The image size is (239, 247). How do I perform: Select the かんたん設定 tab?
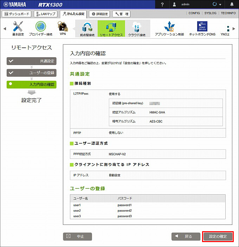(73, 14)
